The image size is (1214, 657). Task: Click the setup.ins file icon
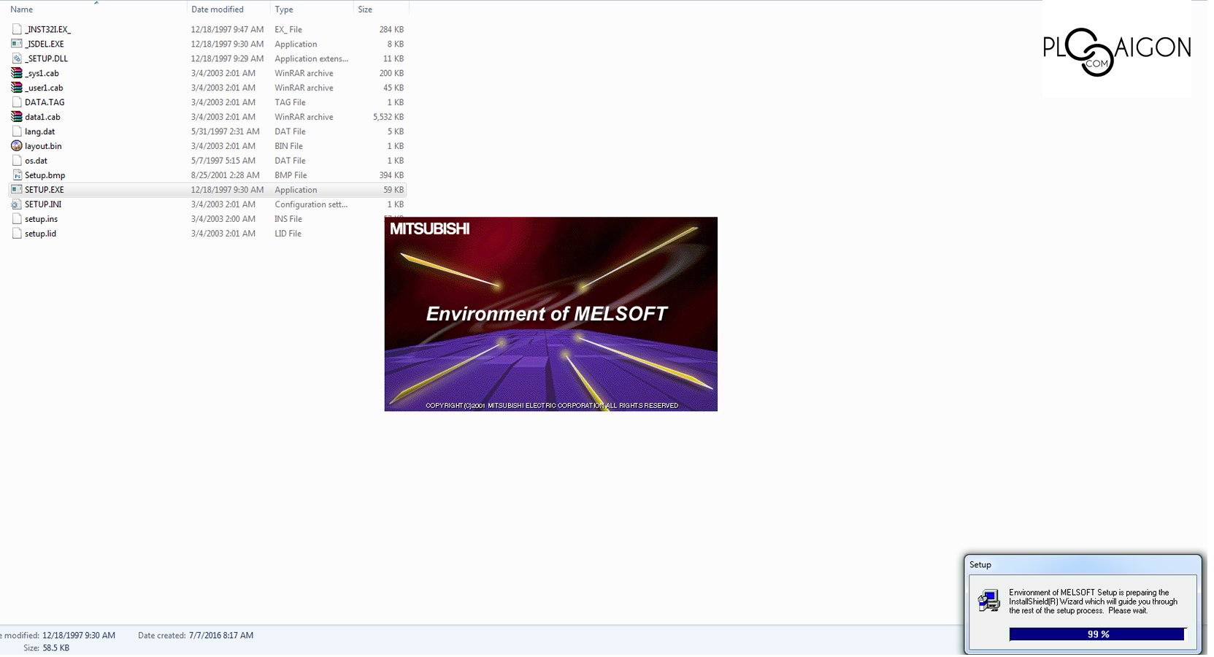click(17, 219)
